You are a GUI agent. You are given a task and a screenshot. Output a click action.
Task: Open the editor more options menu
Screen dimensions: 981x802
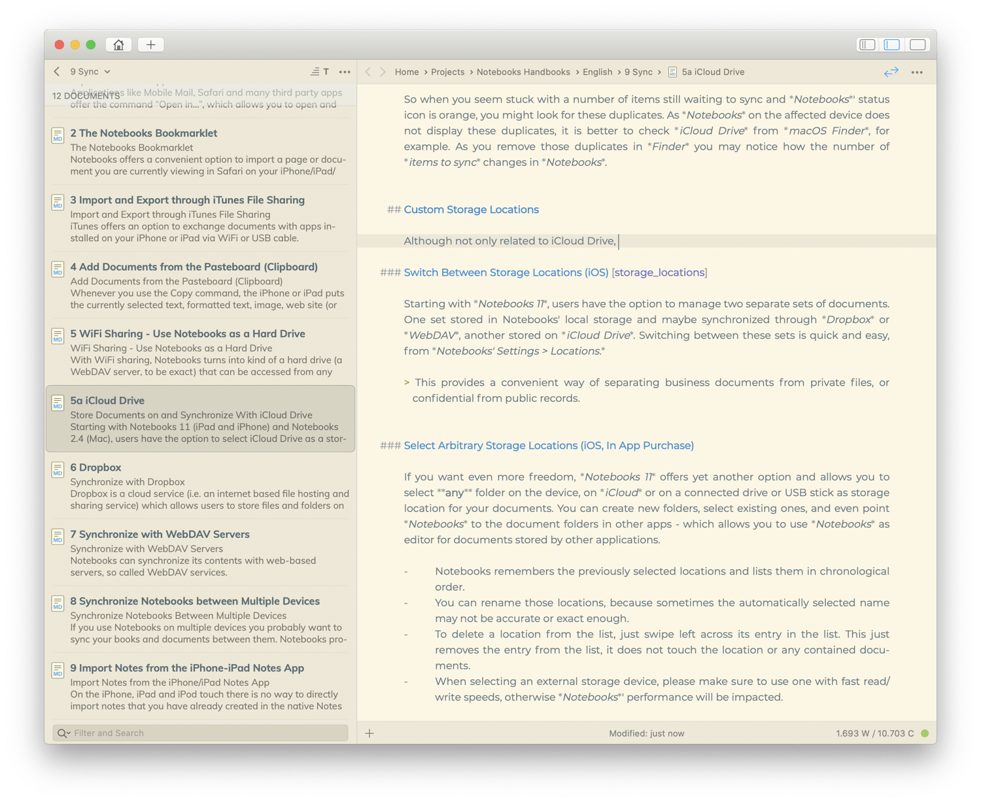[x=917, y=72]
